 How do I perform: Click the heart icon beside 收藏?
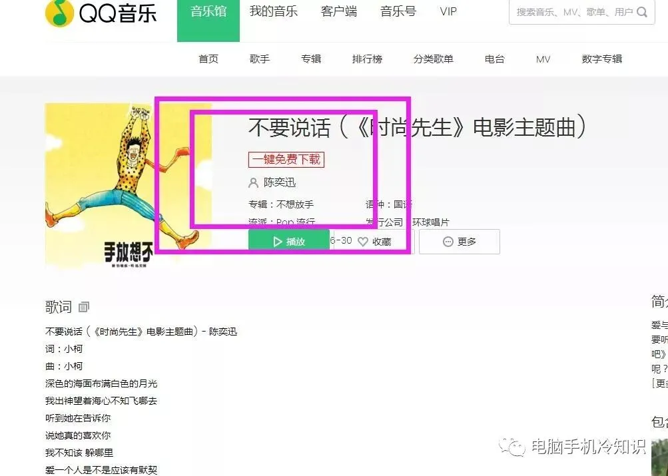pyautogui.click(x=363, y=242)
